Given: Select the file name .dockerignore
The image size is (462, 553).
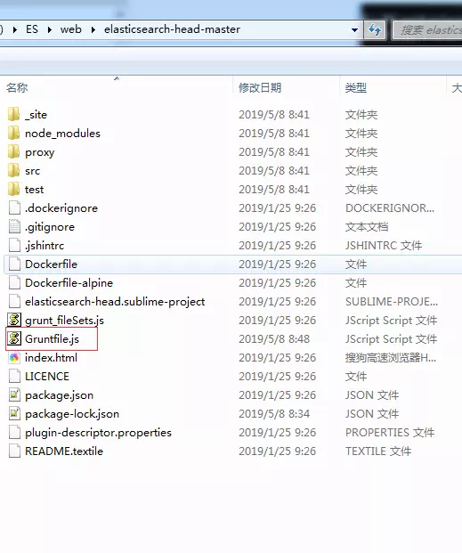Looking at the screenshot, I should click(61, 208).
